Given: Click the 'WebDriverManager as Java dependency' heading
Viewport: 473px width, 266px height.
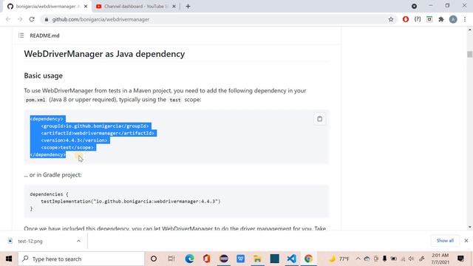Looking at the screenshot, I should point(104,54).
